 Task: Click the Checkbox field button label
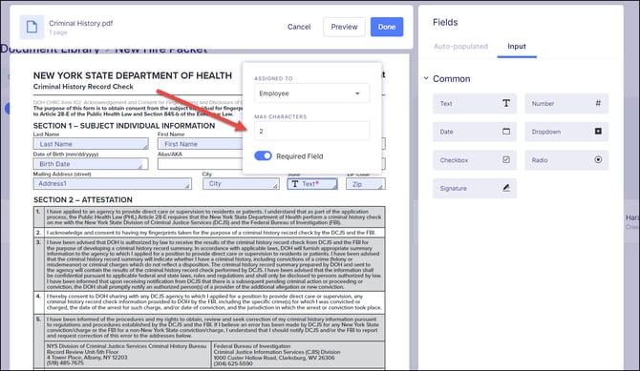454,160
